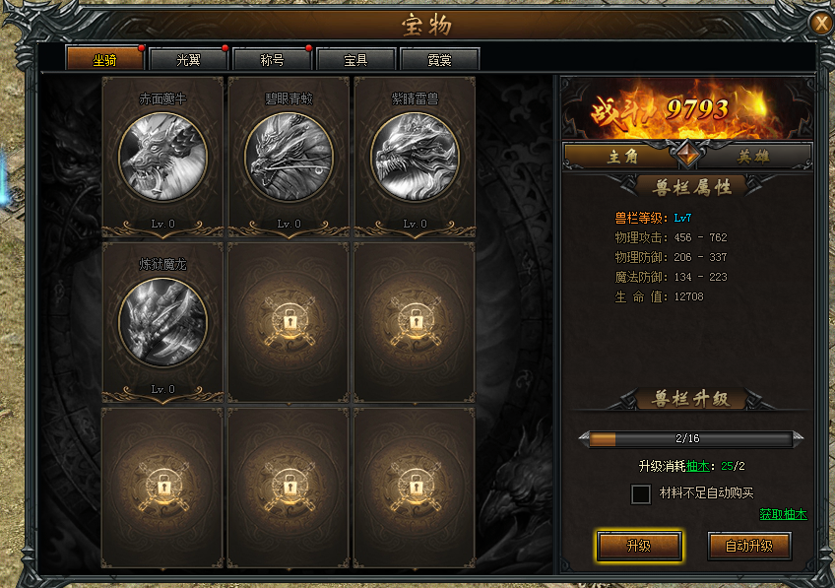The height and width of the screenshot is (588, 835).
Task: Open the 获取柚木 link
Action: point(783,514)
